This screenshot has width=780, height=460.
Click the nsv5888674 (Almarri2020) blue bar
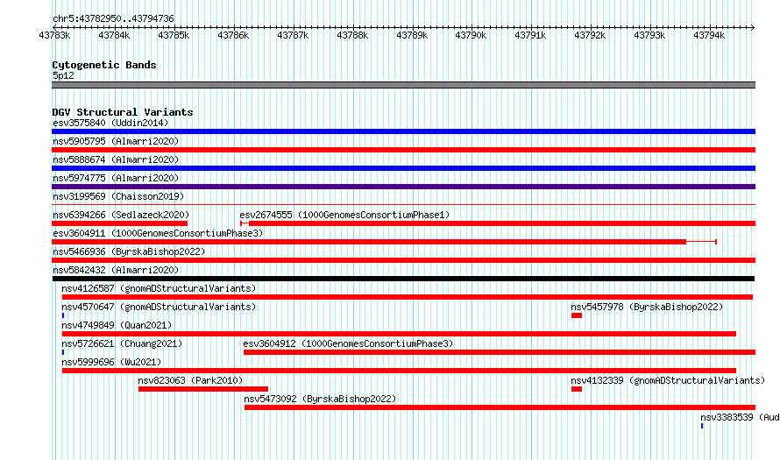[403, 168]
